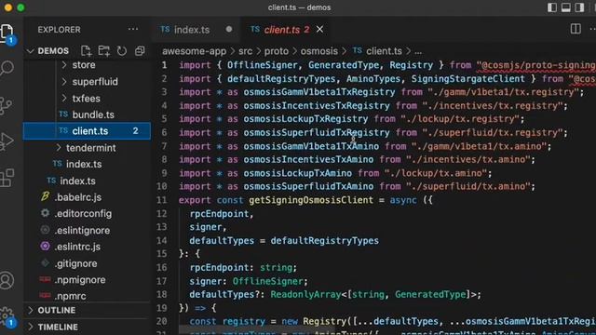The image size is (596, 335).
Task: Click line number 11 in the gutter
Action: click(x=162, y=200)
